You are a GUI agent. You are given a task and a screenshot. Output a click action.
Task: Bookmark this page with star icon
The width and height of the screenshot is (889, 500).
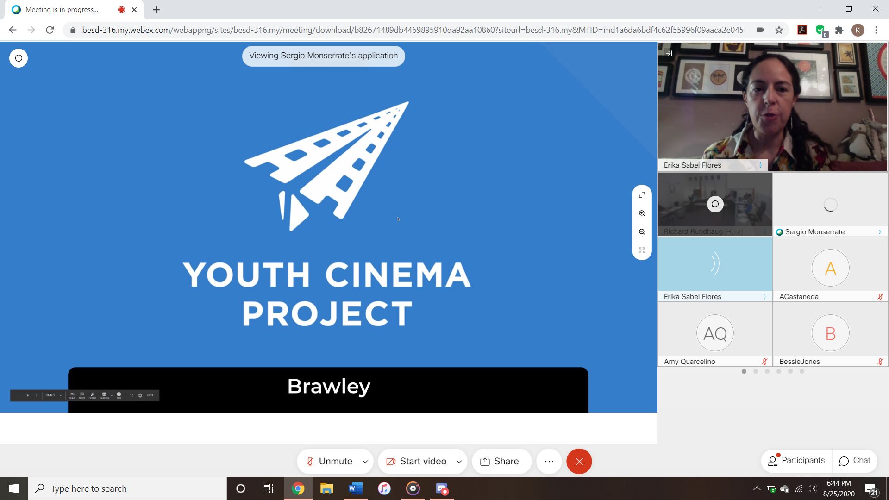pos(779,30)
